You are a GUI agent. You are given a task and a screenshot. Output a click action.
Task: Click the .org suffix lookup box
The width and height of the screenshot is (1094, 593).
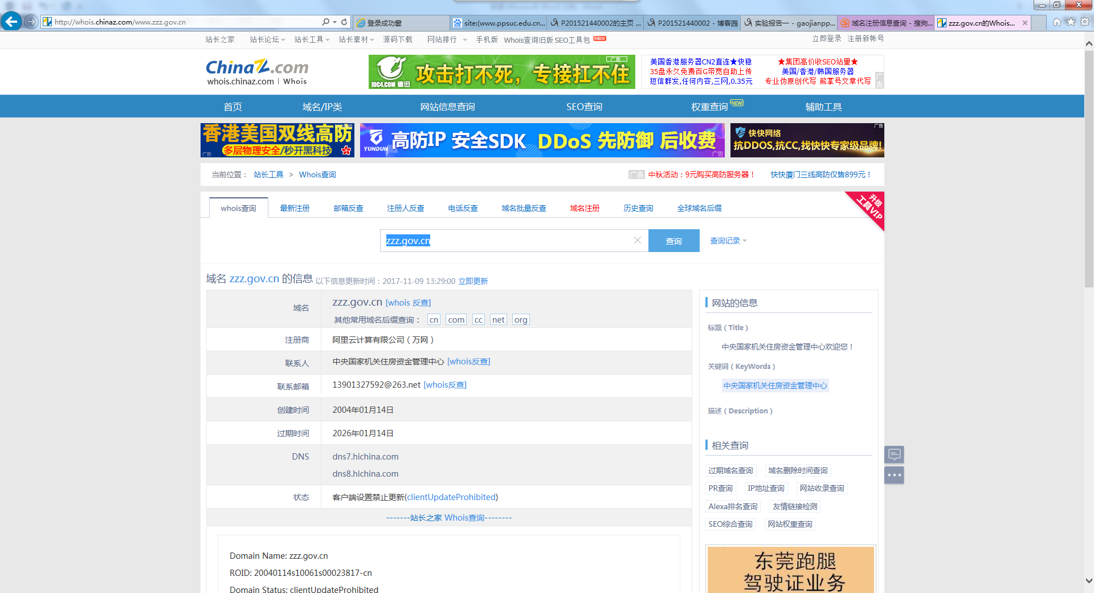pos(521,320)
